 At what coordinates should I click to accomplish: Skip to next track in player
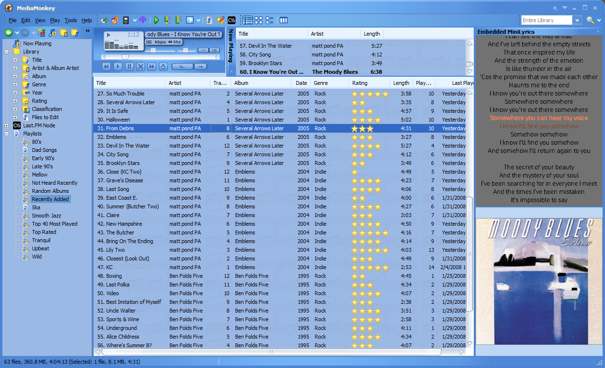click(x=151, y=67)
